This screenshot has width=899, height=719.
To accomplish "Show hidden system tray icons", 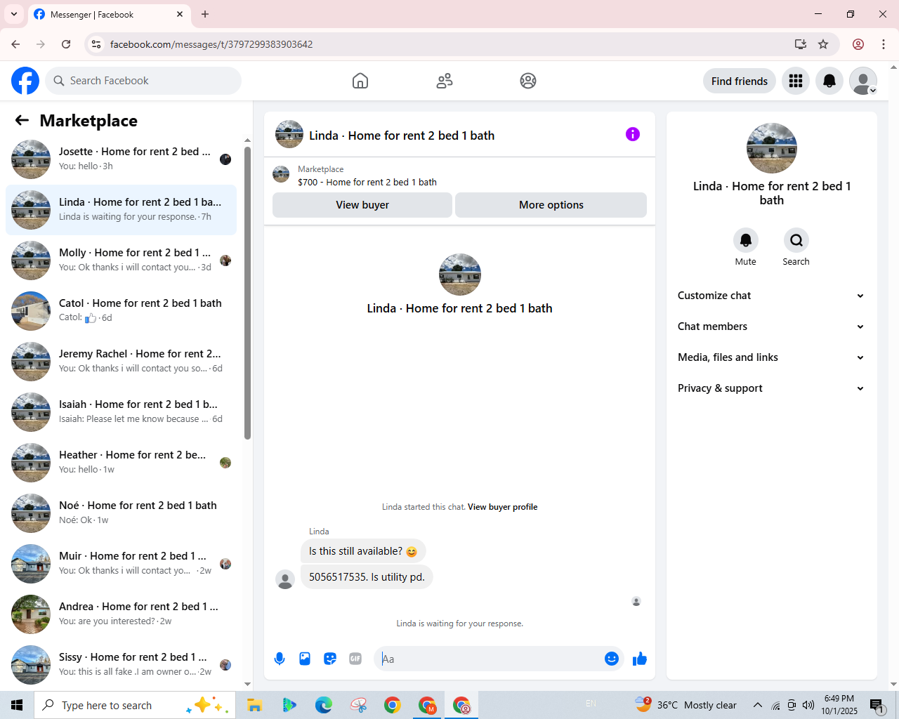I will (x=757, y=705).
